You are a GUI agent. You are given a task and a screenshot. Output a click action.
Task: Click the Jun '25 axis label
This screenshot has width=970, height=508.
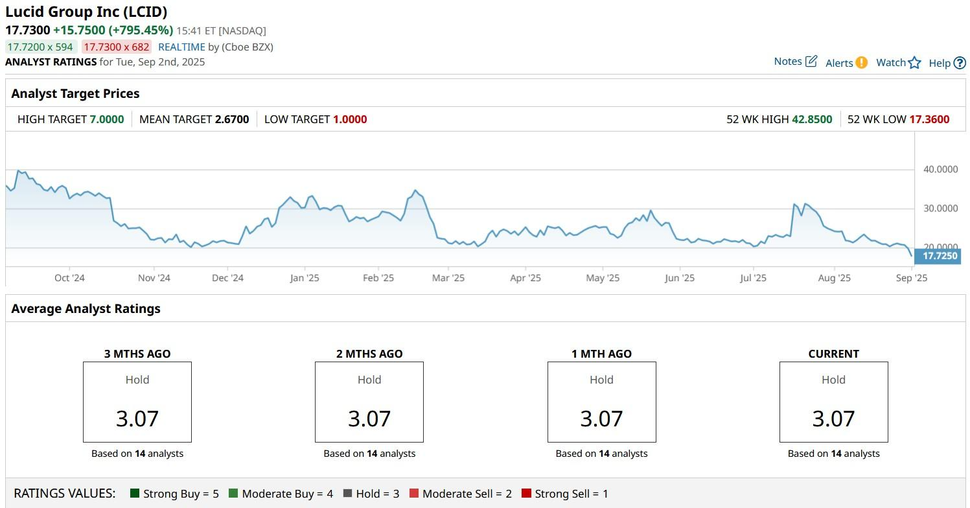[680, 278]
